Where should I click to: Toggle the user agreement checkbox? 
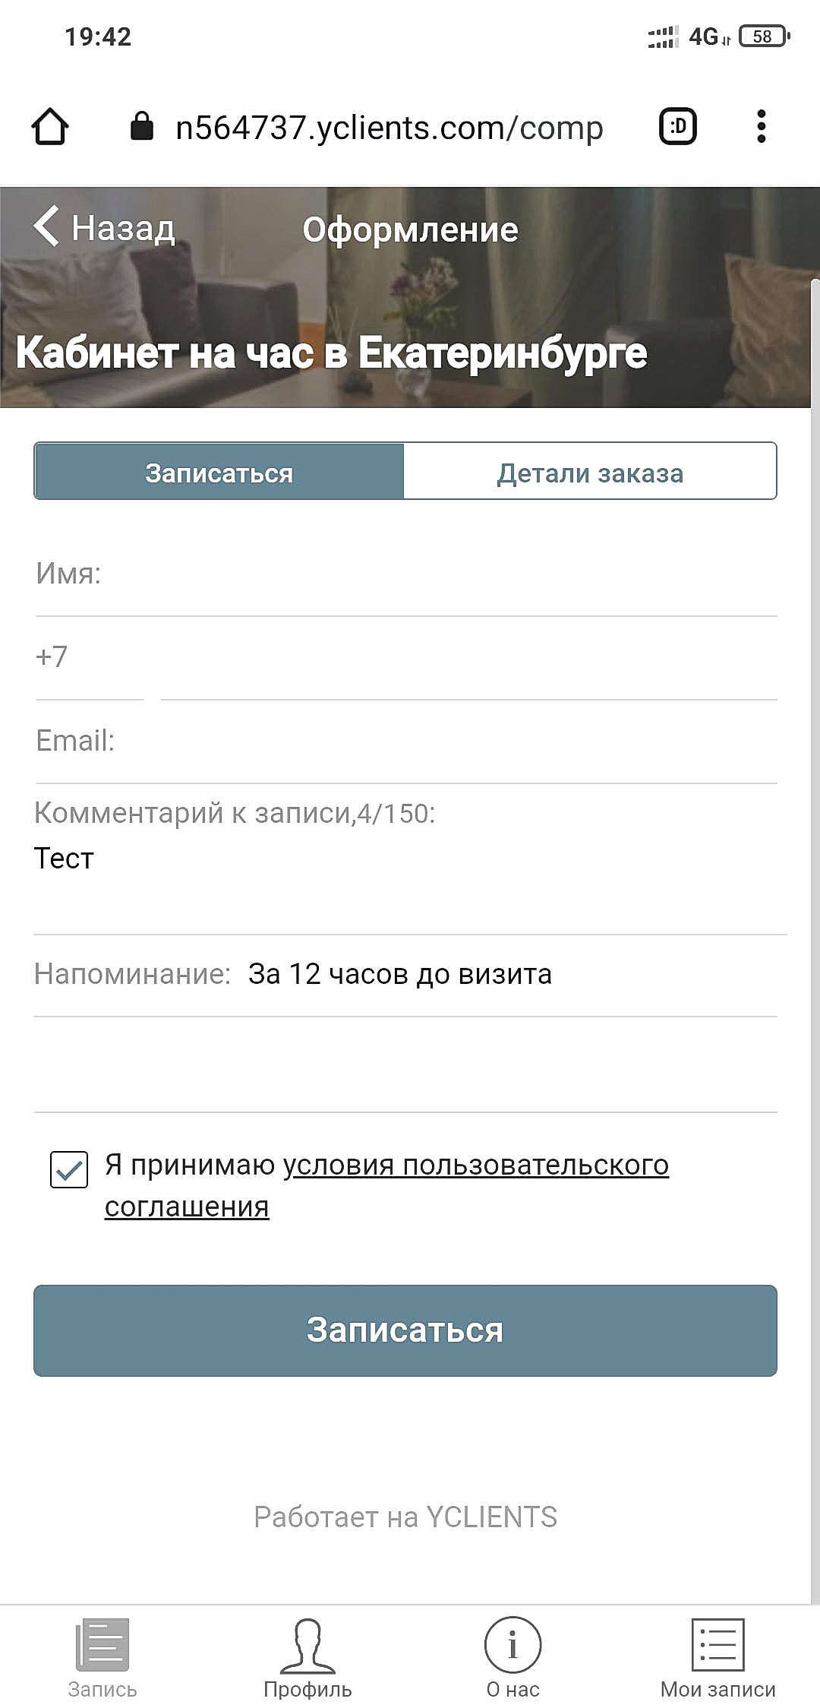pos(69,1169)
